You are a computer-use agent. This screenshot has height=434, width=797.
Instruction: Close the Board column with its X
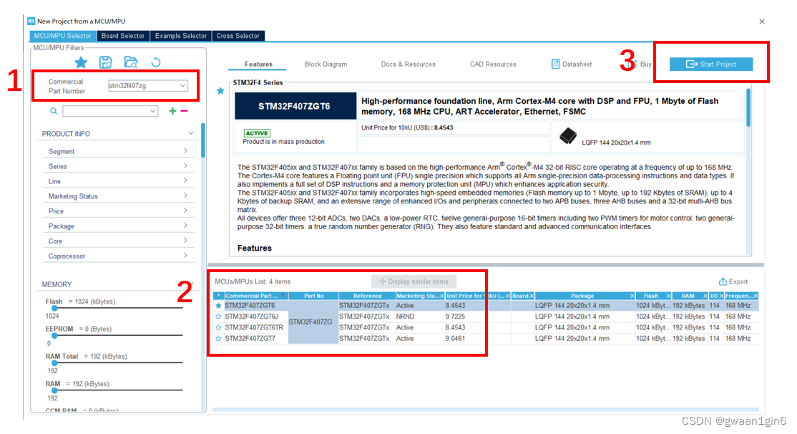click(532, 296)
